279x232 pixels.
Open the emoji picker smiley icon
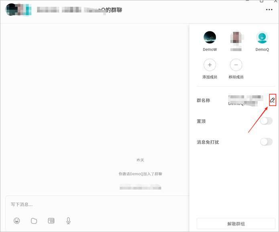click(17, 221)
